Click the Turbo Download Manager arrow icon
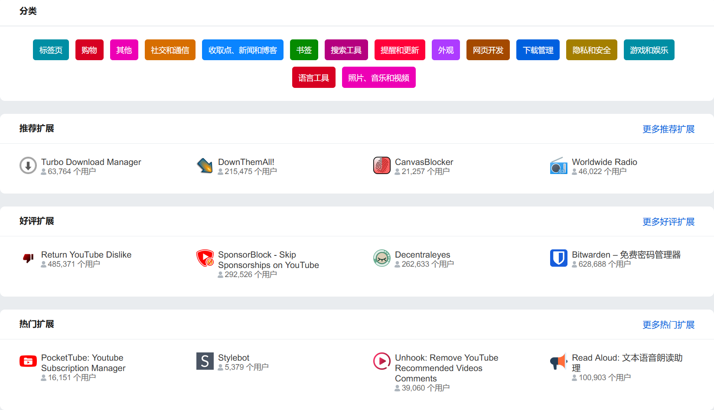Image resolution: width=714 pixels, height=410 pixels. tap(28, 165)
